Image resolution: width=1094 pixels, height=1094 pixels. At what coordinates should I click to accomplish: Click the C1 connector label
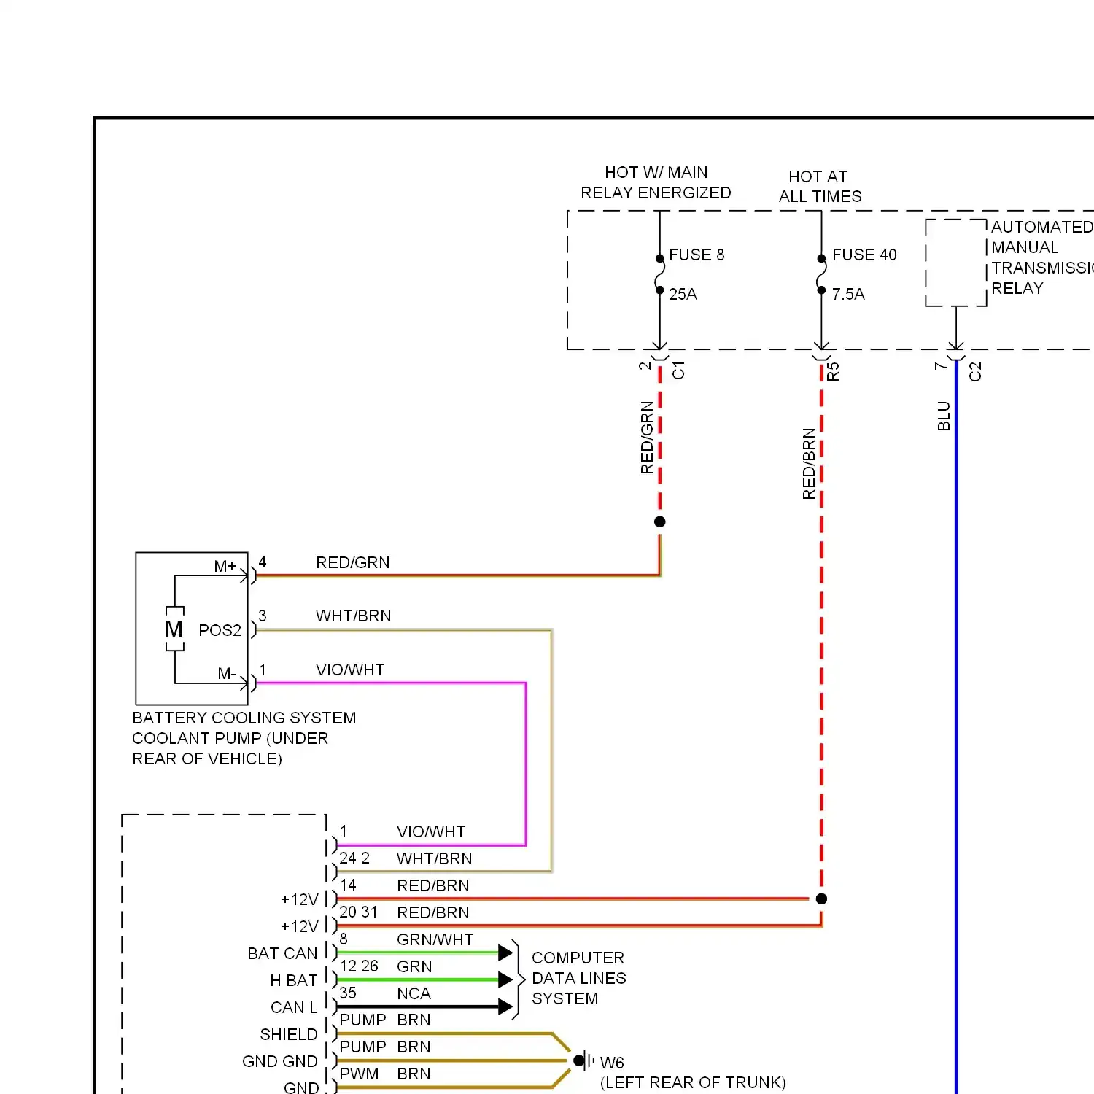click(x=678, y=371)
